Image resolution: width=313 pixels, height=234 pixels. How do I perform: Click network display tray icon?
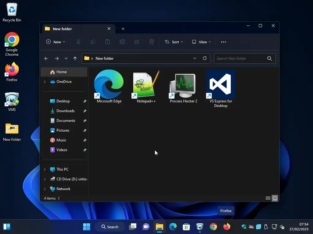pos(274,227)
